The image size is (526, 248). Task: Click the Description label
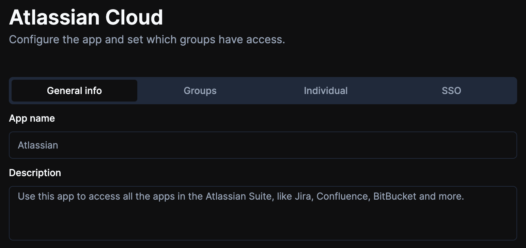click(x=35, y=173)
